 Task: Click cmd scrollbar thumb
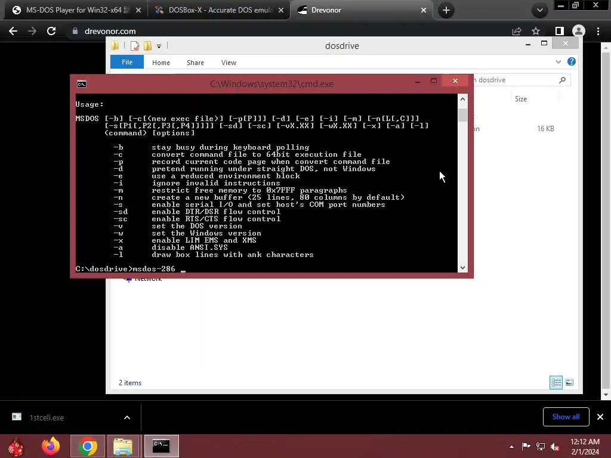point(462,115)
